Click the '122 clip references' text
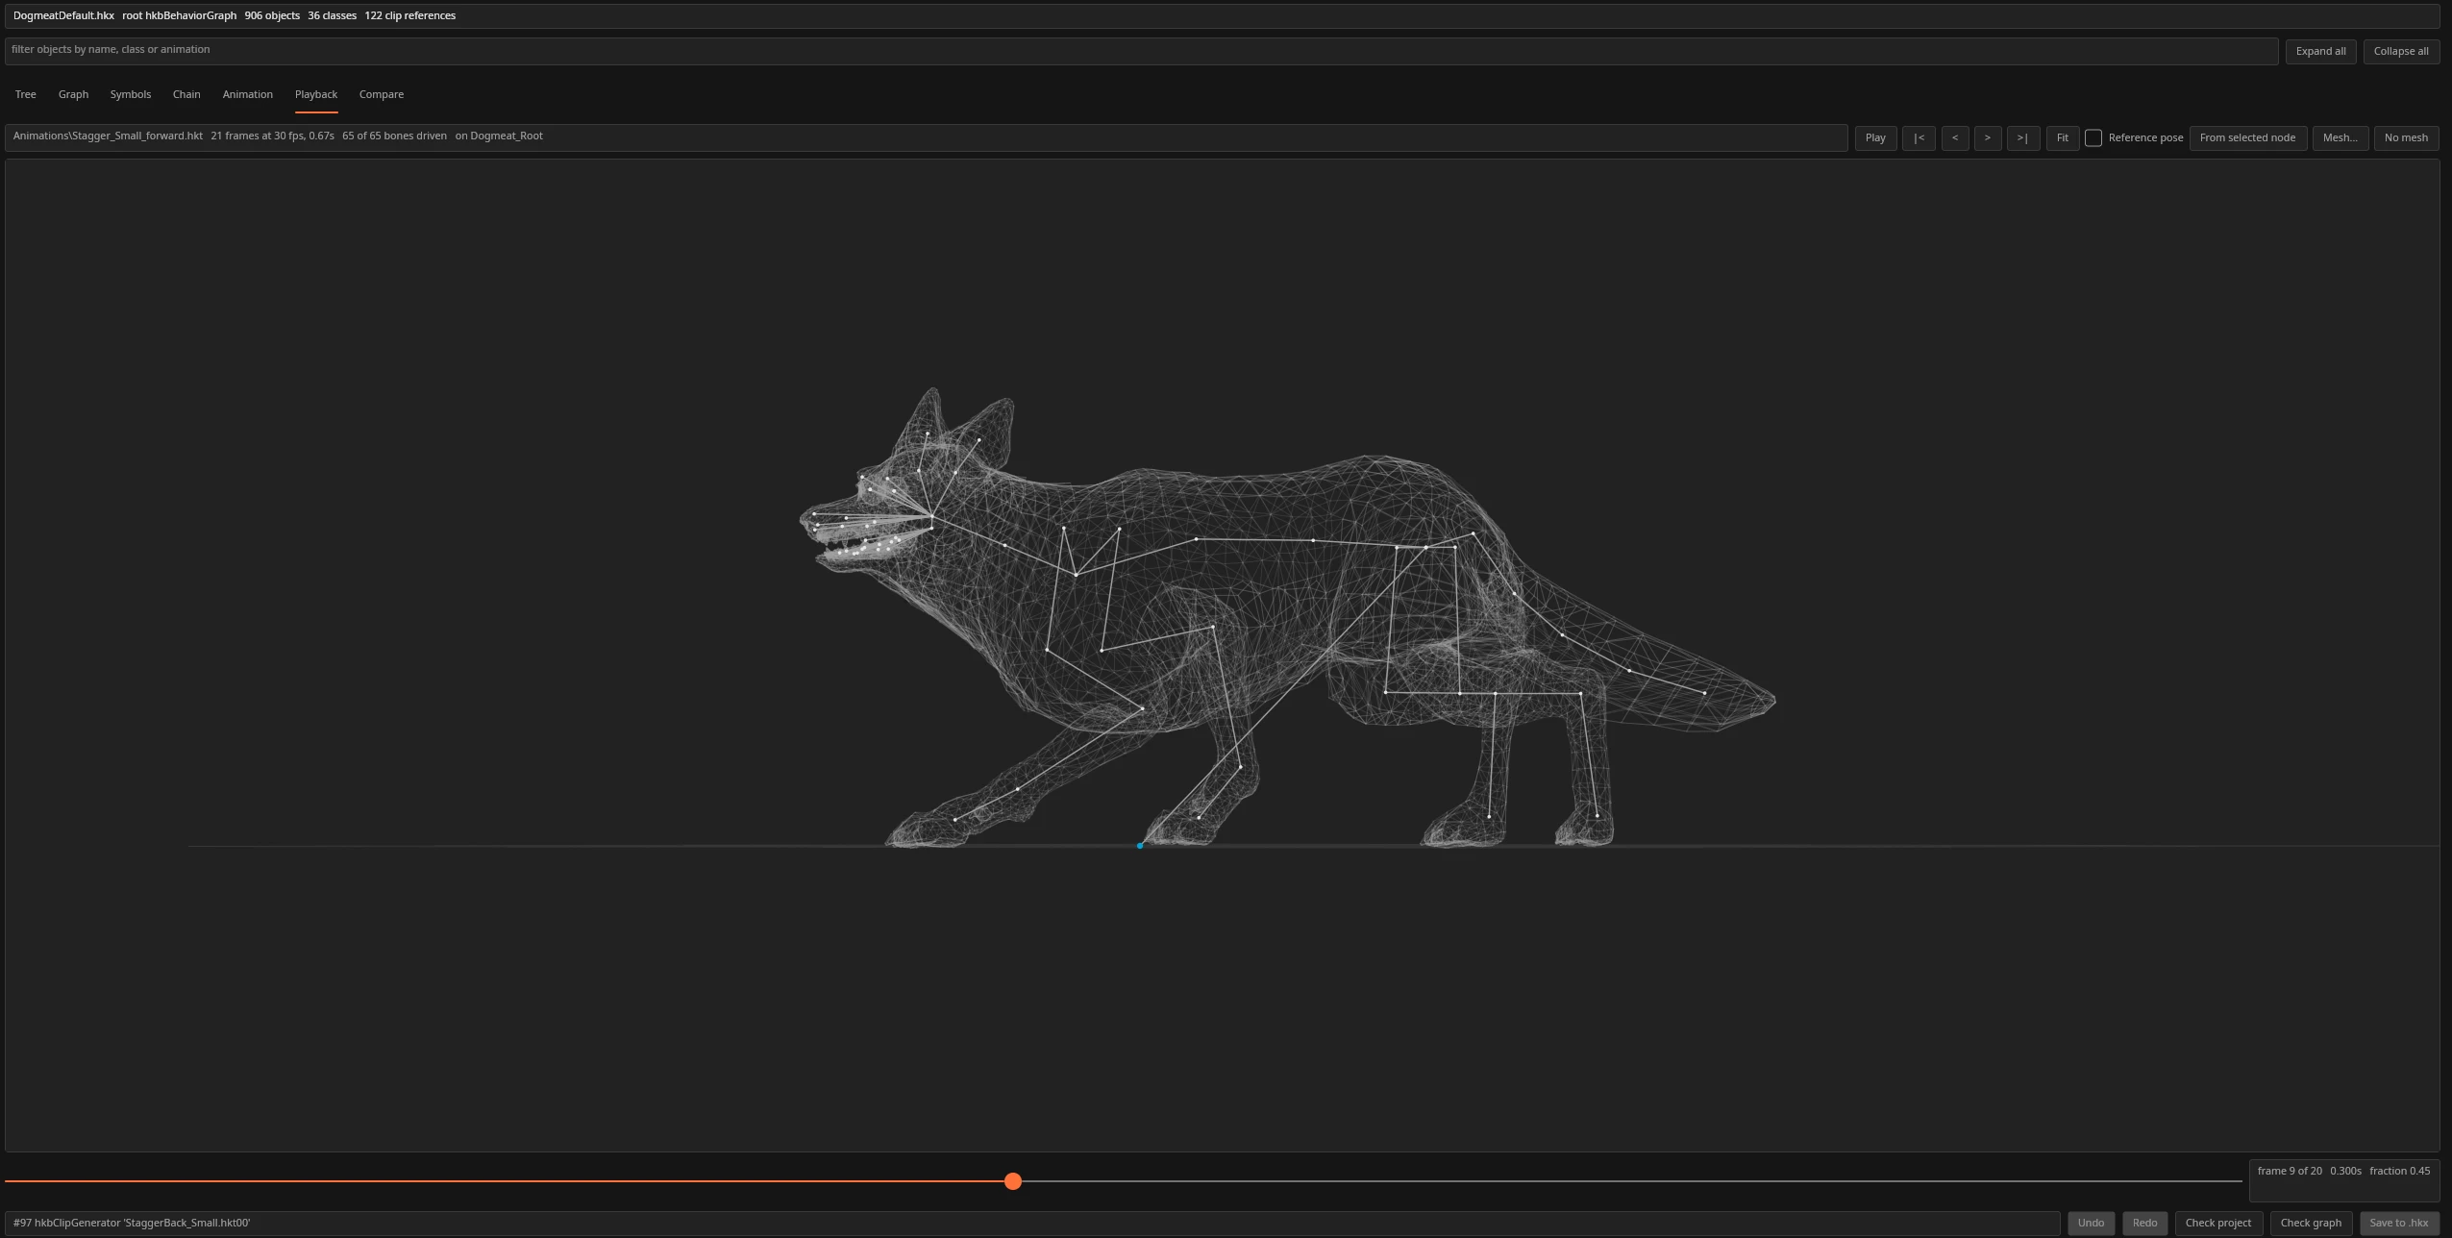2452x1238 pixels. pos(409,15)
